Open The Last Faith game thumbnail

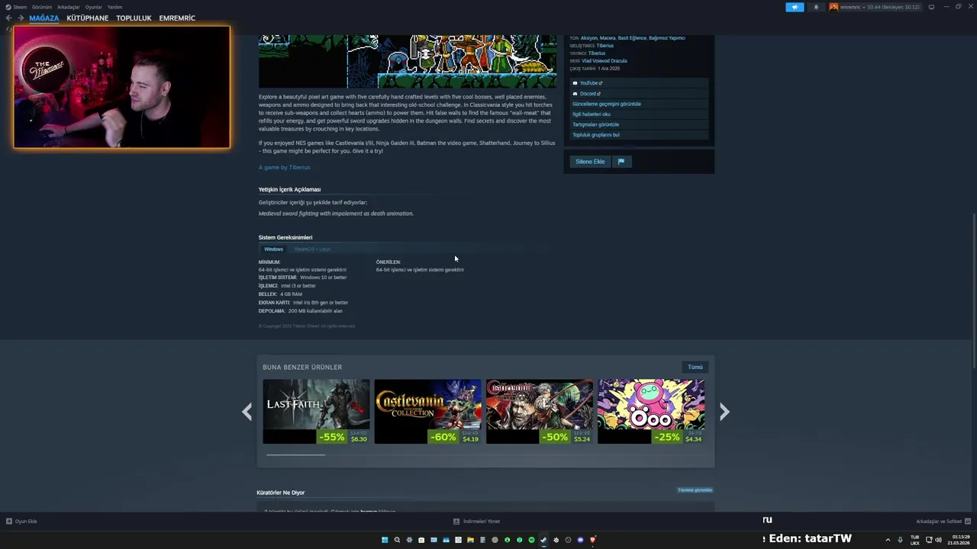click(x=316, y=412)
